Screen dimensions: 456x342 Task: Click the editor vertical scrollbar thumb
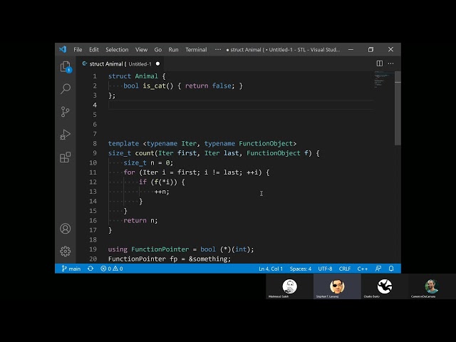(x=398, y=108)
